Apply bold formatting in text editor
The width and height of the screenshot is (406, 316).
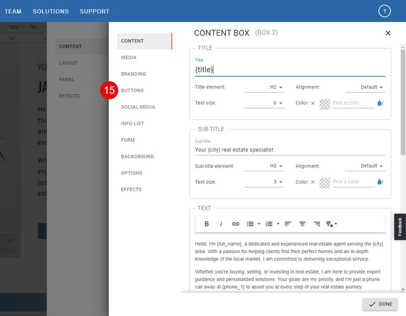207,224
